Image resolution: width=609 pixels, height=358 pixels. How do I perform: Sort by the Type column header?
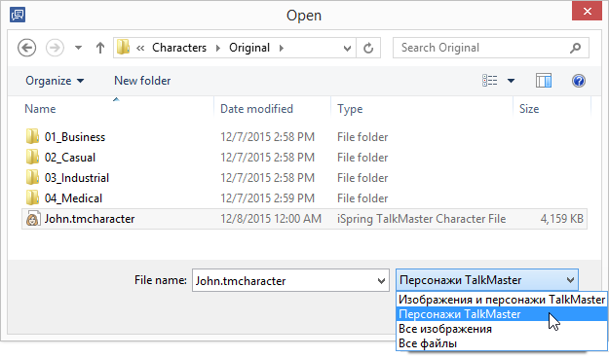tap(350, 109)
